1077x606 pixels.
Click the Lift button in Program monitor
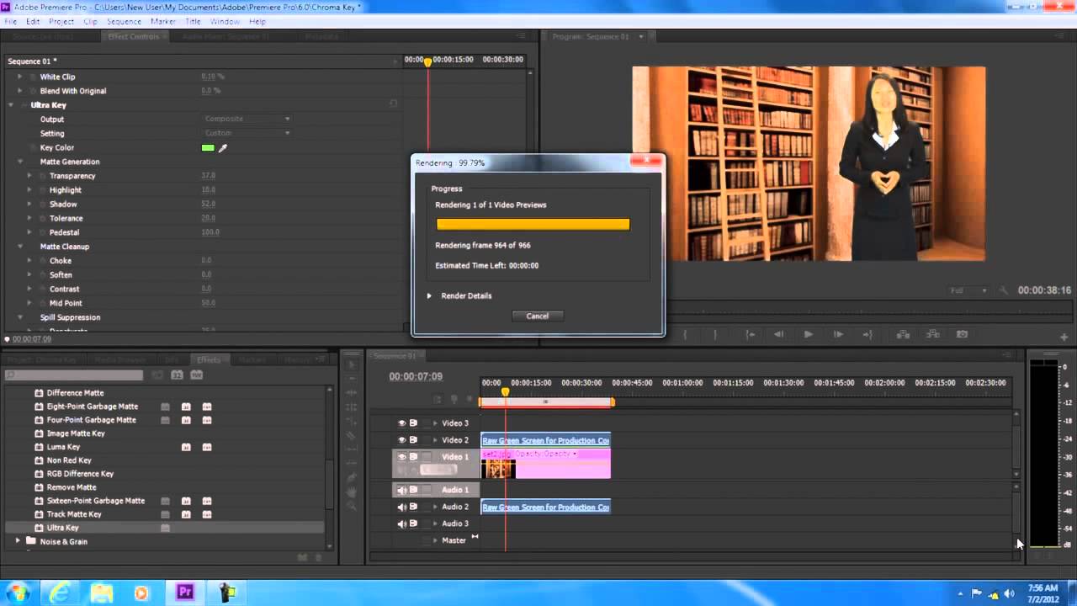(x=903, y=334)
